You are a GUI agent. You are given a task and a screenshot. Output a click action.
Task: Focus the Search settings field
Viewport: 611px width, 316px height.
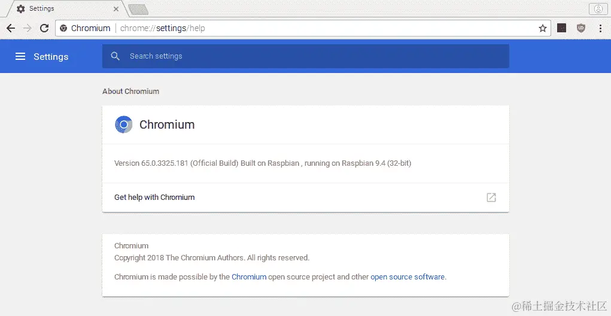coord(305,56)
